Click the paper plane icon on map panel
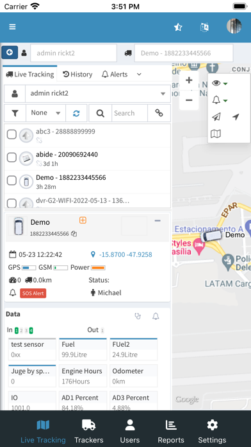Image resolution: width=251 pixels, height=447 pixels. (x=216, y=117)
